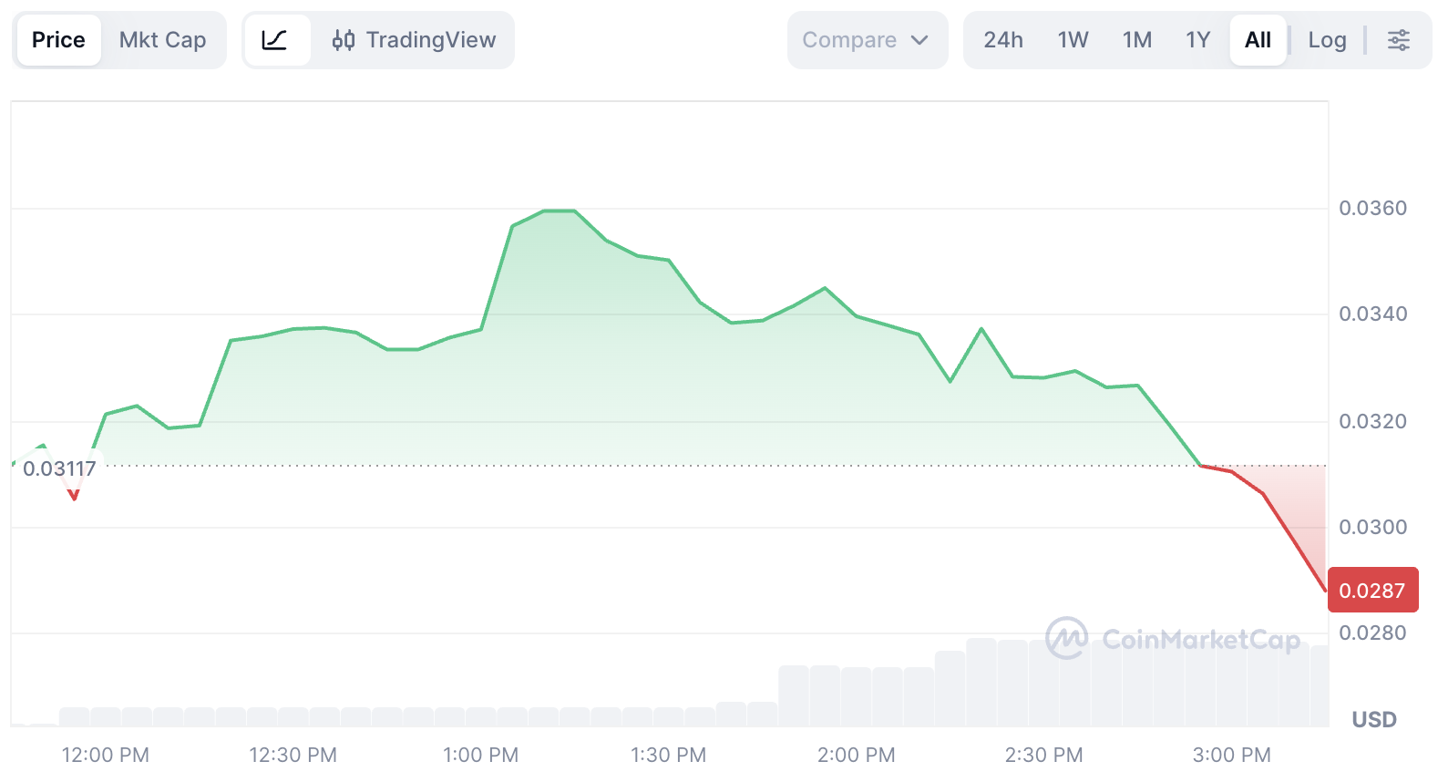
Task: Click the 2:00 PM time axis label
Action: (856, 755)
